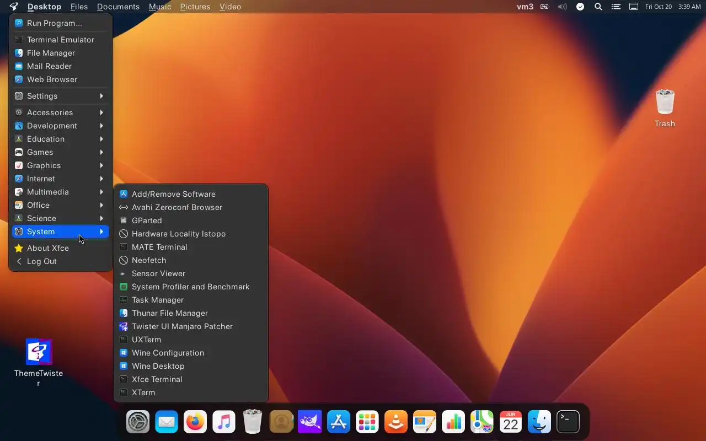Image resolution: width=706 pixels, height=441 pixels.
Task: Launch the Numbers chart icon in dock
Action: point(453,422)
